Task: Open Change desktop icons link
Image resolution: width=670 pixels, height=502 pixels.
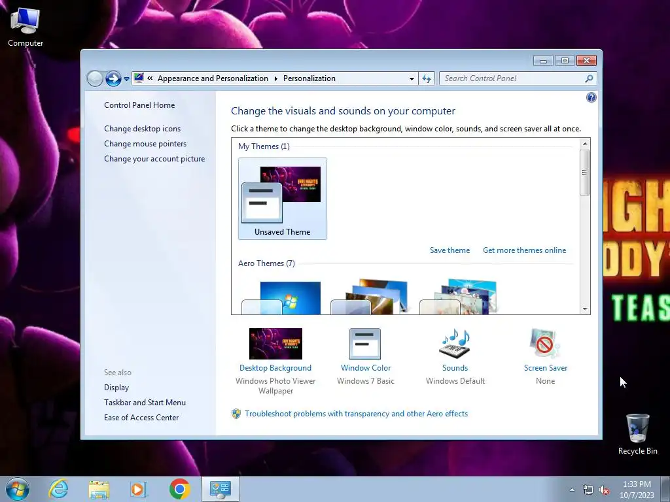Action: (142, 129)
